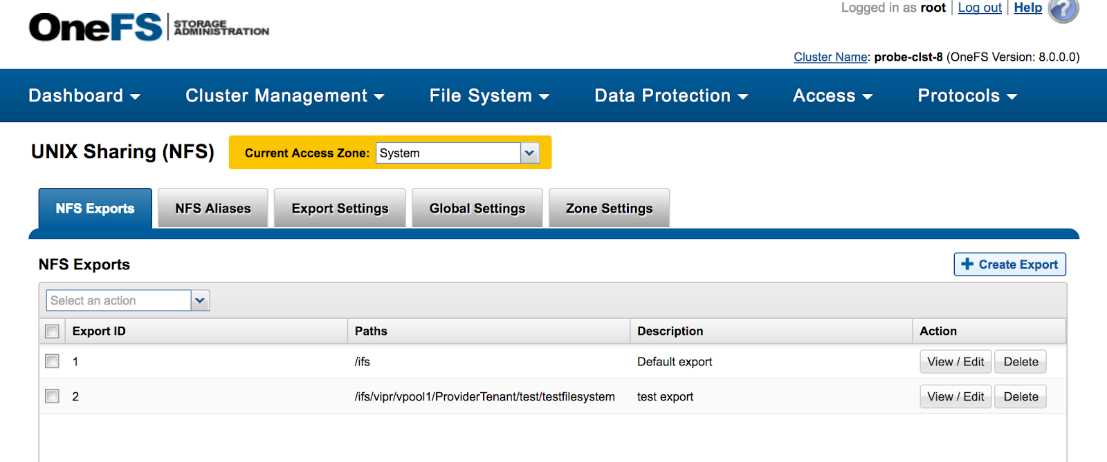
Task: Switch to the NFS Exports tab
Action: [95, 209]
